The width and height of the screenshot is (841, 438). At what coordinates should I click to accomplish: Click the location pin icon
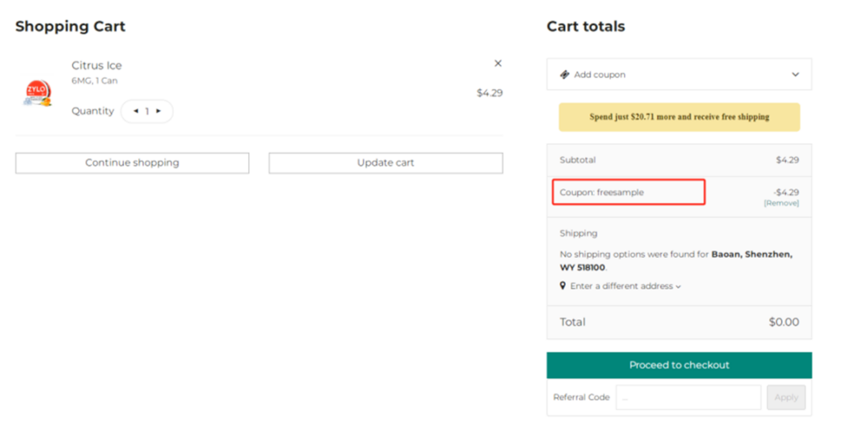tap(563, 286)
